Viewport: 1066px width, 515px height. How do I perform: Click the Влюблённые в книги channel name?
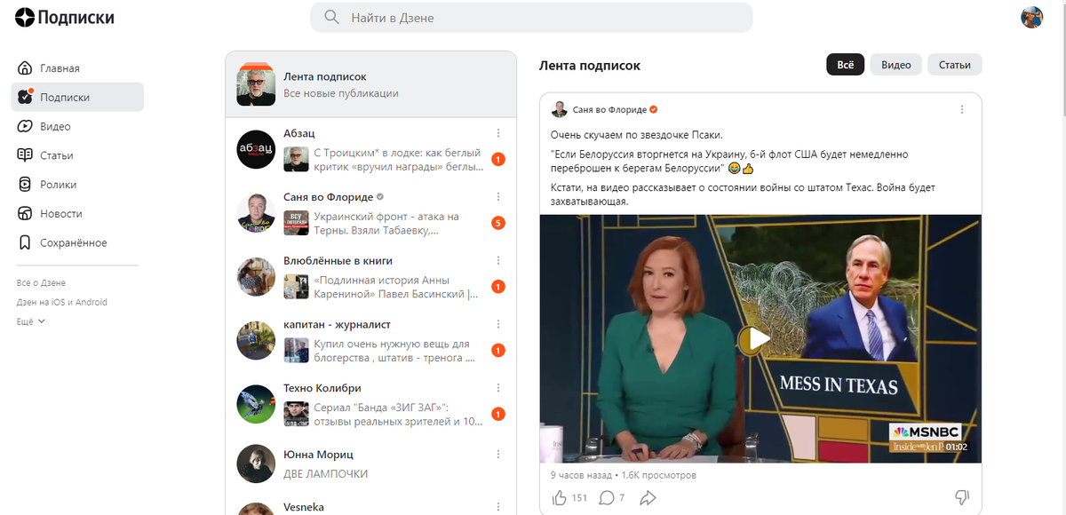[338, 261]
